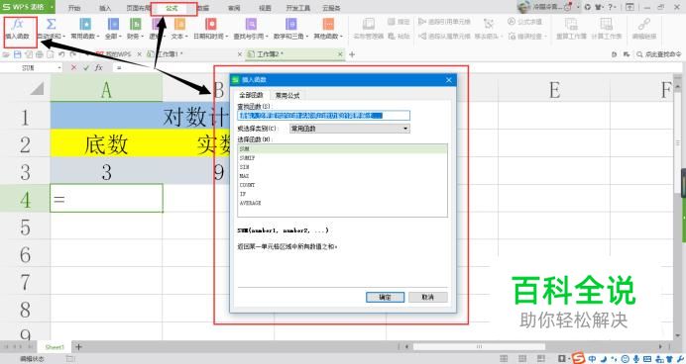
Task: Open the 名称管理器 icon
Action: (x=369, y=24)
